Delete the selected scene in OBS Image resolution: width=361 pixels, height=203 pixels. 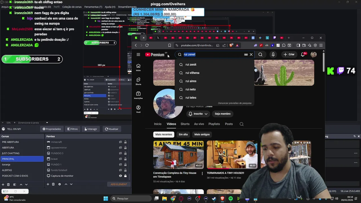(8, 184)
